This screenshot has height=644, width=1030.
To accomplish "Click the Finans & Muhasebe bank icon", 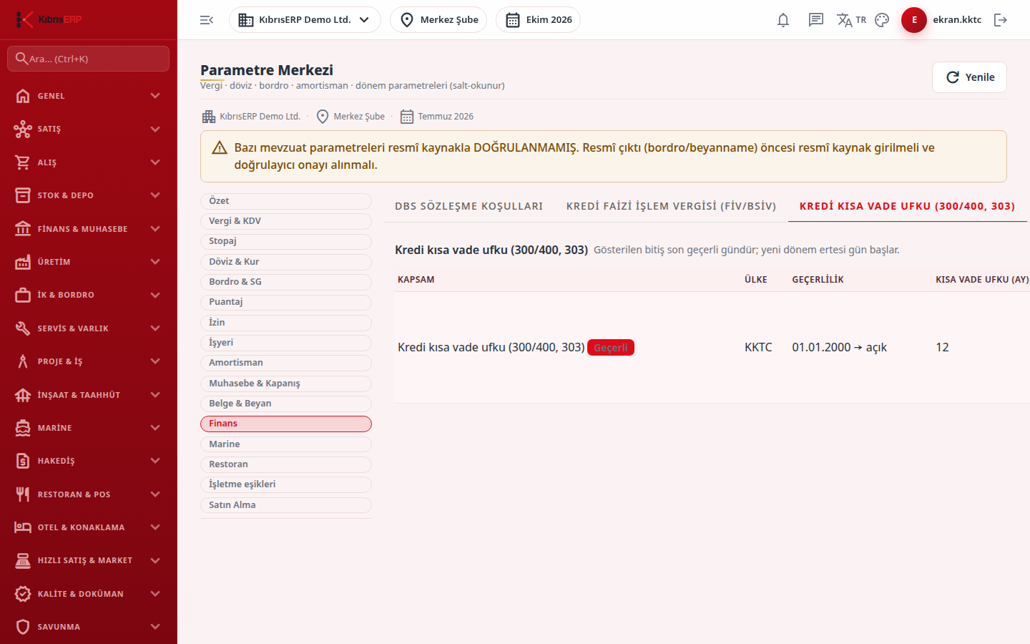I will (x=23, y=229).
